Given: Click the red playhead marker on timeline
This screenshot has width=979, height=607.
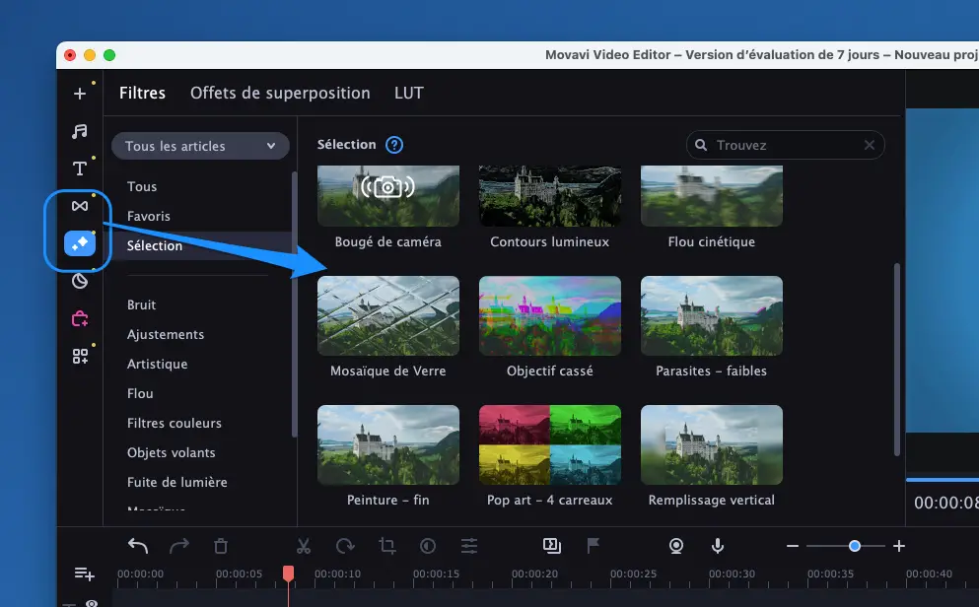Looking at the screenshot, I should (288, 573).
